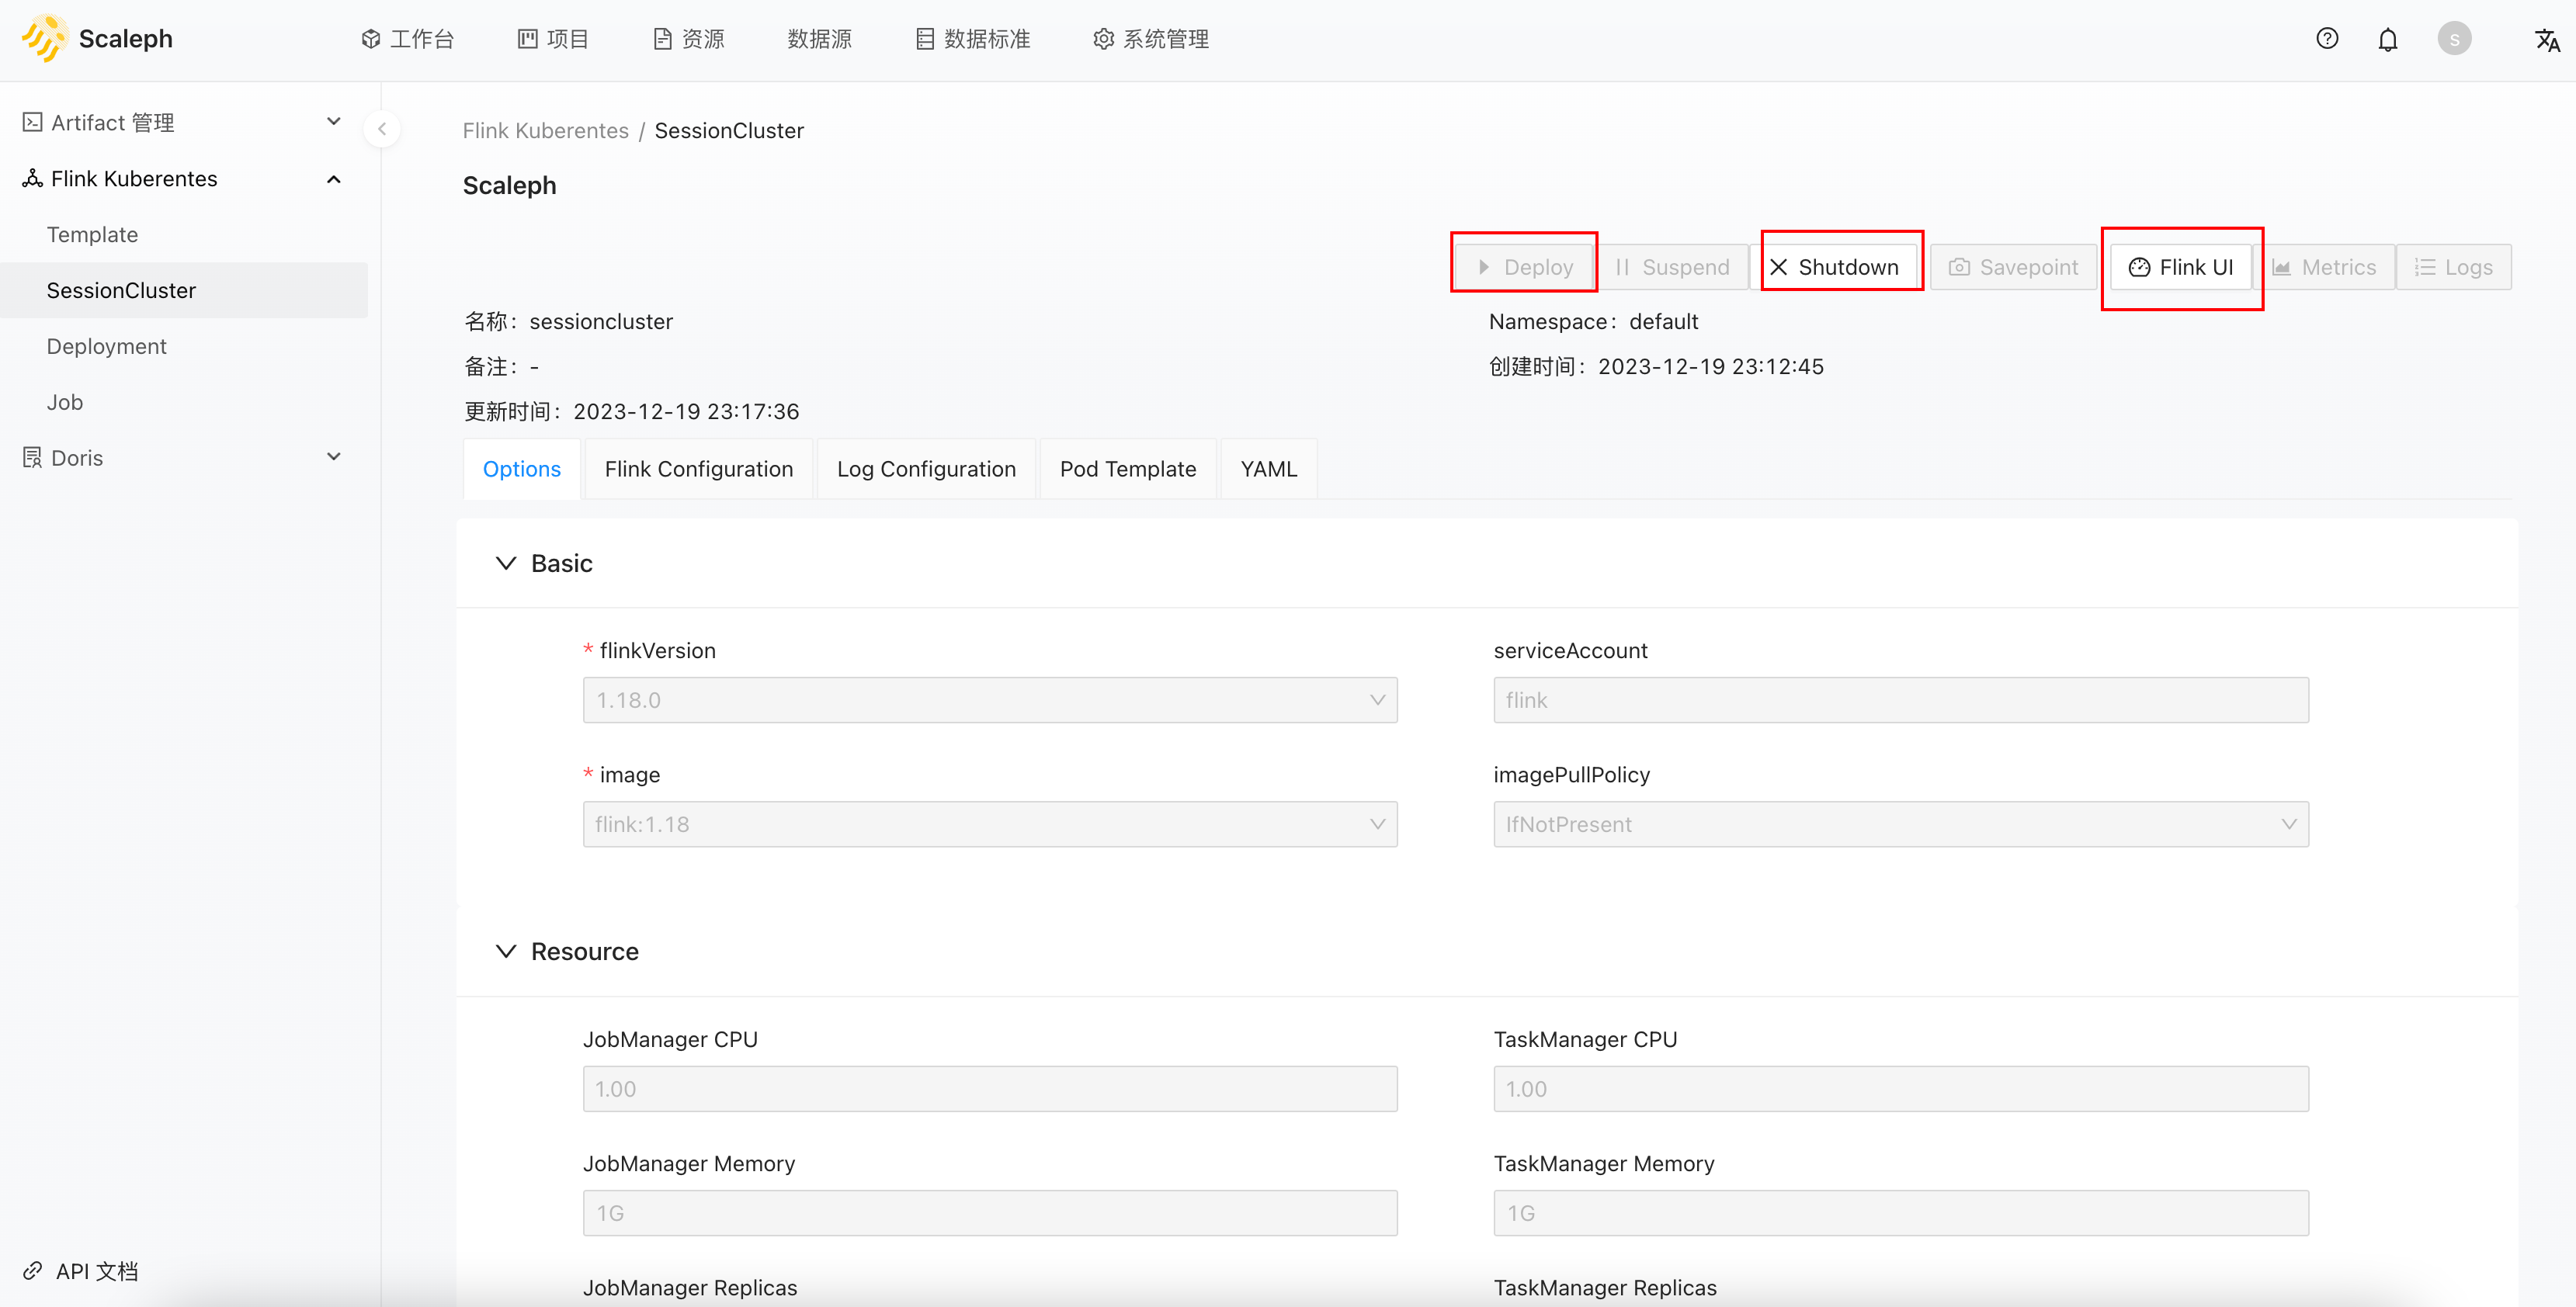Click the Doris sidebar icon
The image size is (2576, 1307).
tap(33, 457)
